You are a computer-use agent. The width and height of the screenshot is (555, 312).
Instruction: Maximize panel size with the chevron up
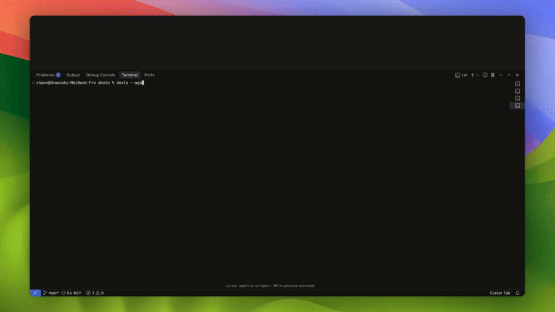(x=509, y=75)
